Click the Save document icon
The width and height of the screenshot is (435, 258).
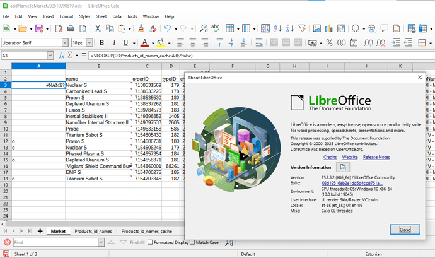(38, 28)
